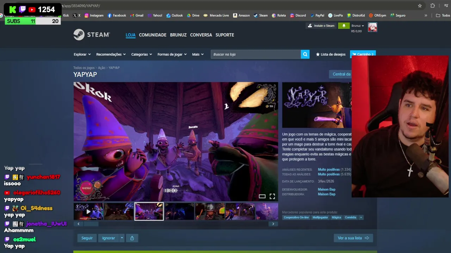Open the LOJA tab
Screen dimensions: 451x253
131,35
